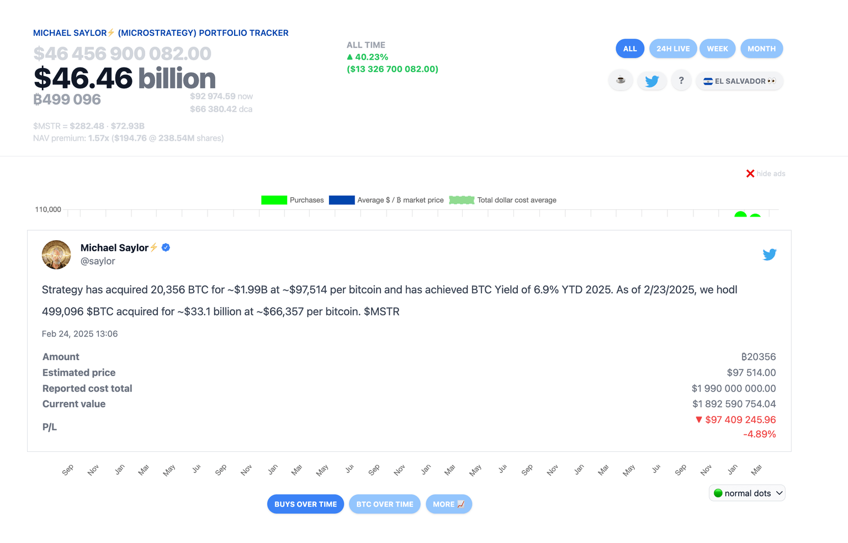Click the MICROSTRATEGY PORTFOLIO TRACKER title

(161, 33)
